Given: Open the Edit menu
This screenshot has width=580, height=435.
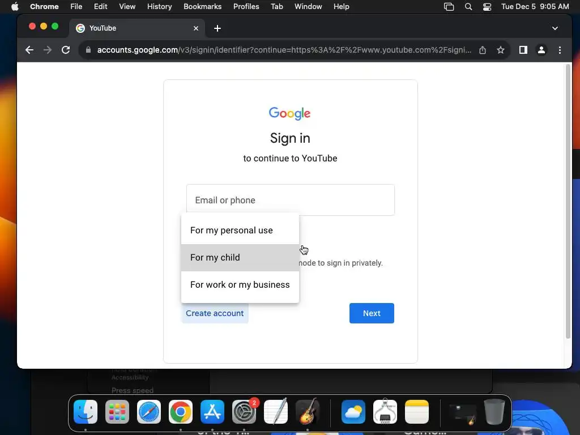Looking at the screenshot, I should coord(101,6).
